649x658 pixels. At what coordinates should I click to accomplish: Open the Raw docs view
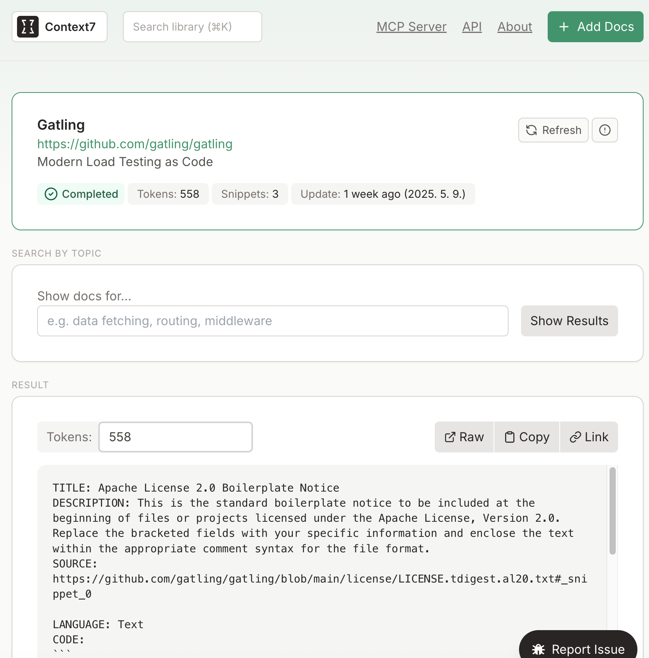click(464, 437)
